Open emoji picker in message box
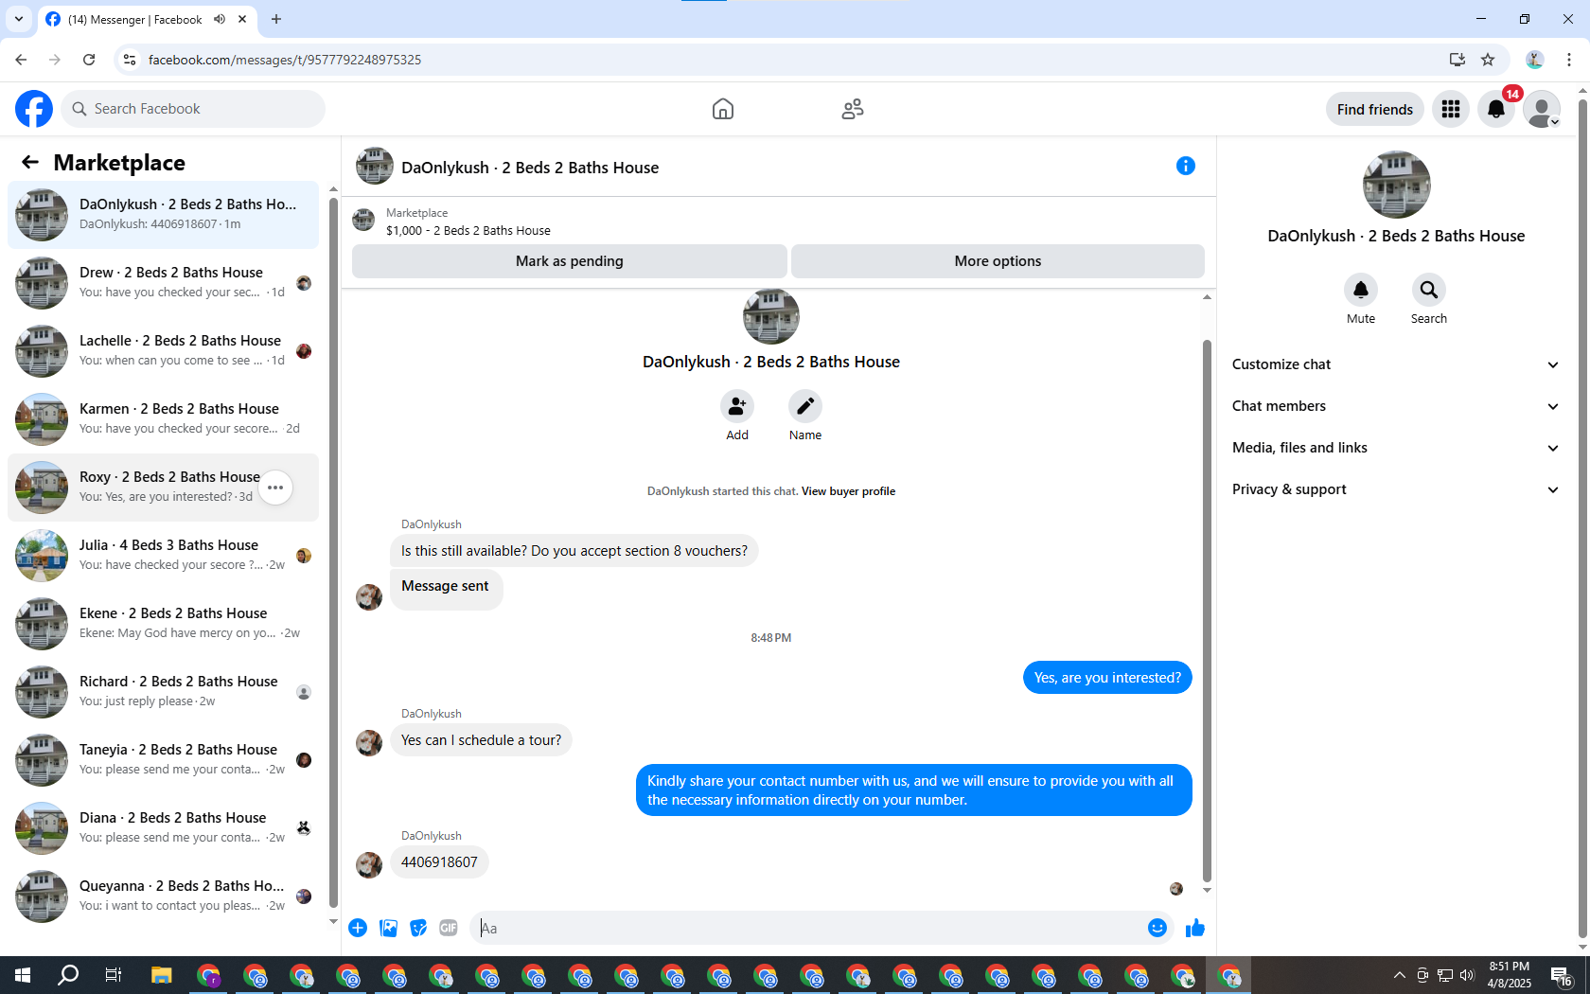The image size is (1590, 994). pyautogui.click(x=1157, y=928)
